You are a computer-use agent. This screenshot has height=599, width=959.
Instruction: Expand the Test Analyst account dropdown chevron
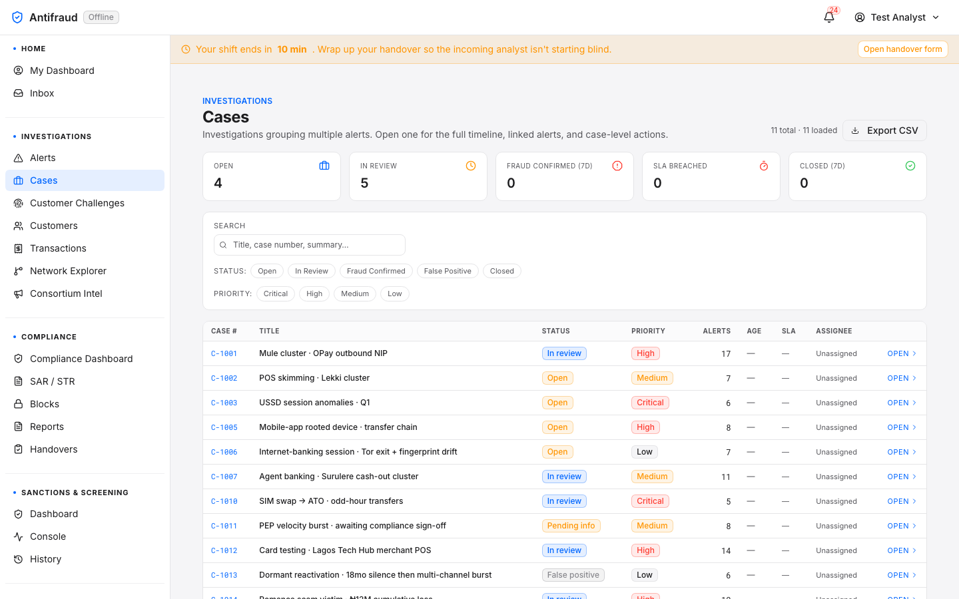point(936,17)
